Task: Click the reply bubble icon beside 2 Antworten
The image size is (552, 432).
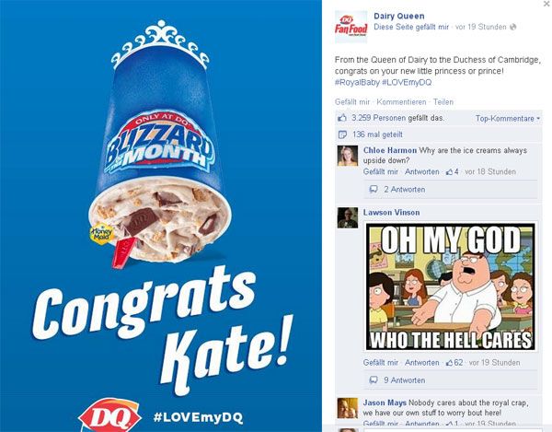Action: (374, 189)
